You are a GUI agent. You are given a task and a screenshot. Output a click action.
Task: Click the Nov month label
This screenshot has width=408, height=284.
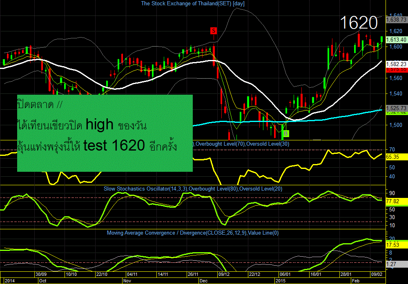pyautogui.click(x=127, y=281)
